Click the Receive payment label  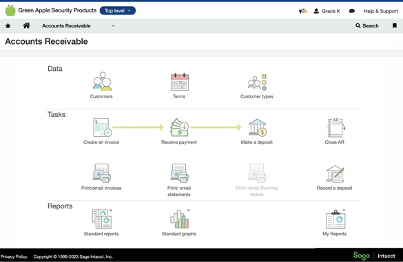(x=179, y=142)
